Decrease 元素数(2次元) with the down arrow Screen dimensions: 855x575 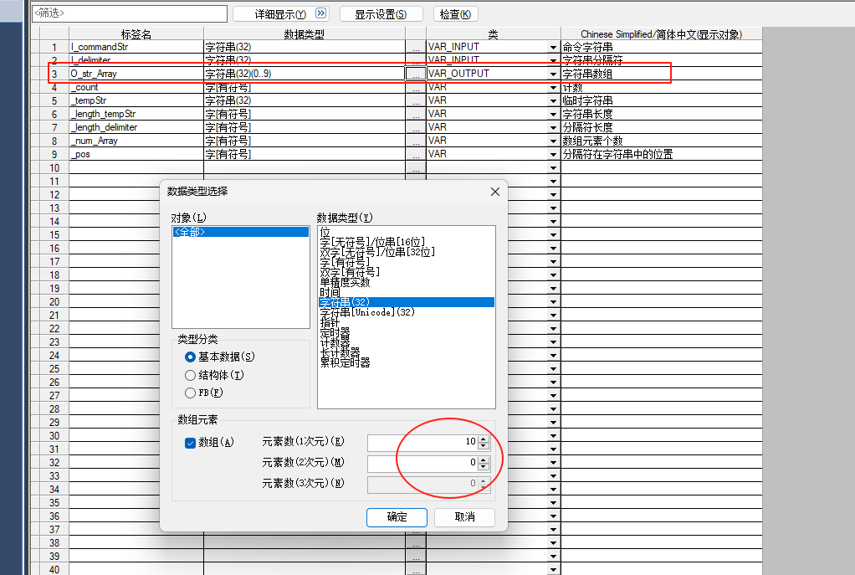click(x=484, y=466)
